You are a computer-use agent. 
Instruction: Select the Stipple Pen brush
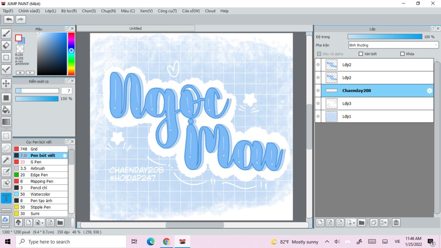tap(41, 207)
